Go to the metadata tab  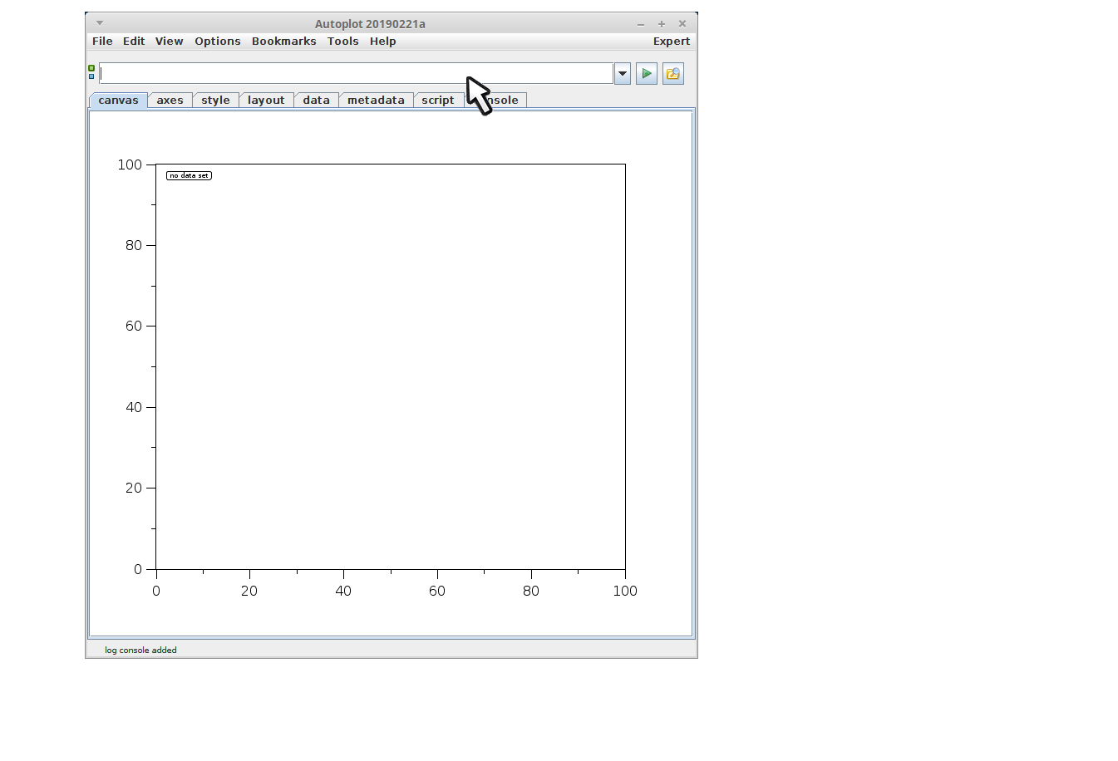pyautogui.click(x=376, y=101)
